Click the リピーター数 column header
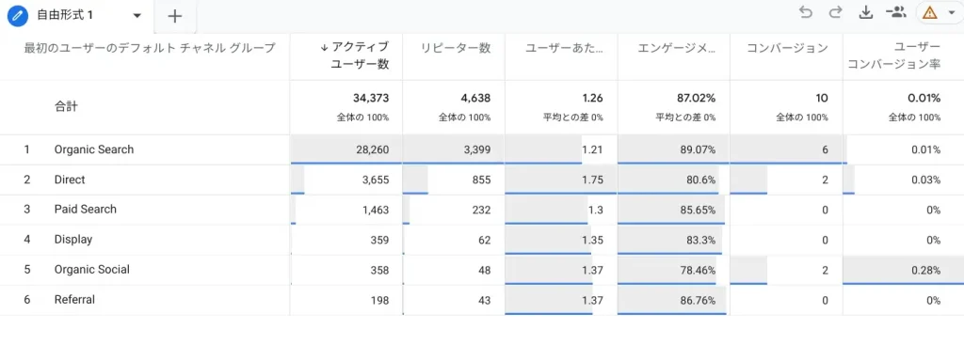This screenshot has width=964, height=345. click(x=456, y=49)
